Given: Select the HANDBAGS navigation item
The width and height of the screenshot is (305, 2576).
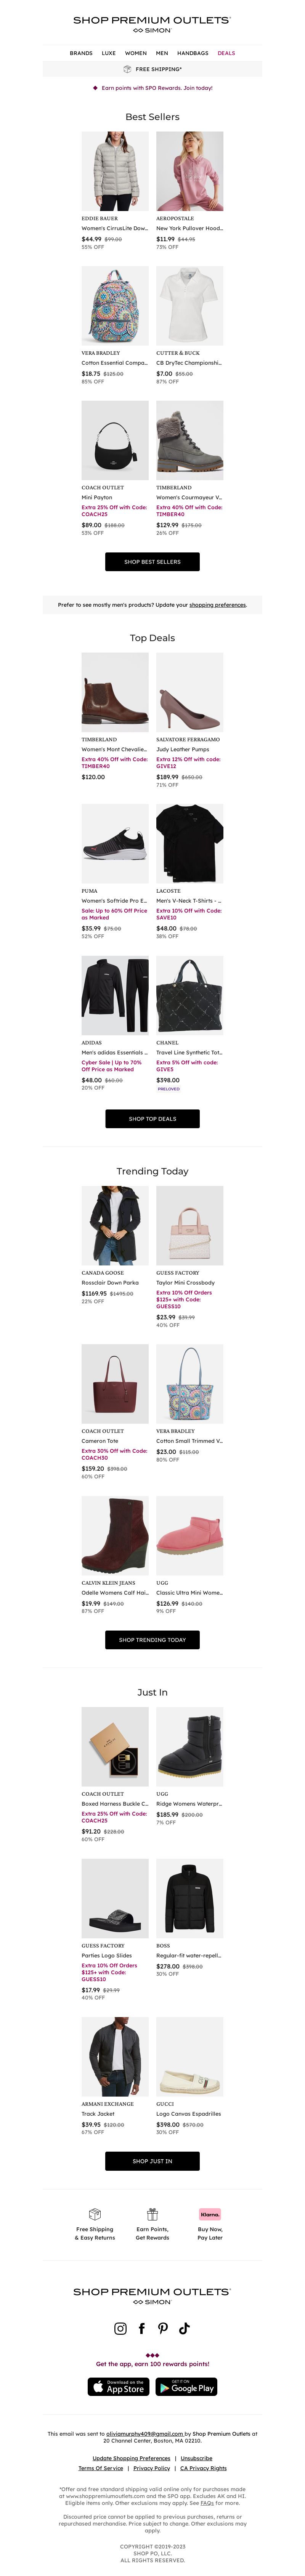Looking at the screenshot, I should click(193, 53).
